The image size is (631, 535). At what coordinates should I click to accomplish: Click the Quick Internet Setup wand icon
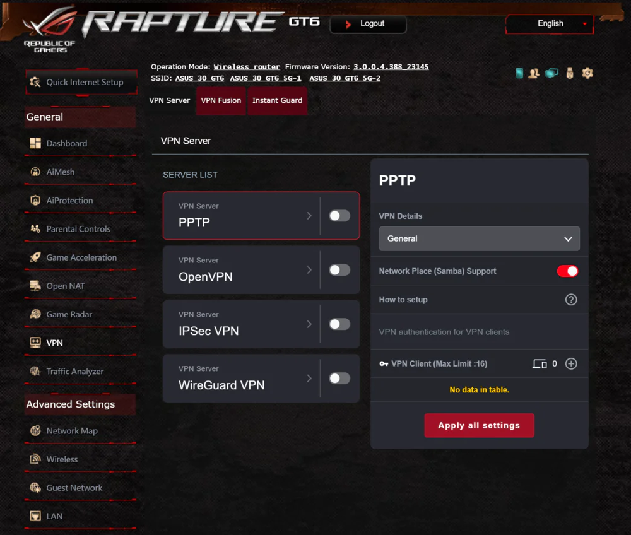tap(35, 82)
